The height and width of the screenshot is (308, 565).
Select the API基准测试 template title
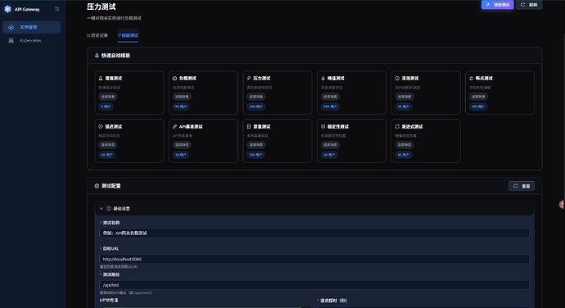[191, 127]
